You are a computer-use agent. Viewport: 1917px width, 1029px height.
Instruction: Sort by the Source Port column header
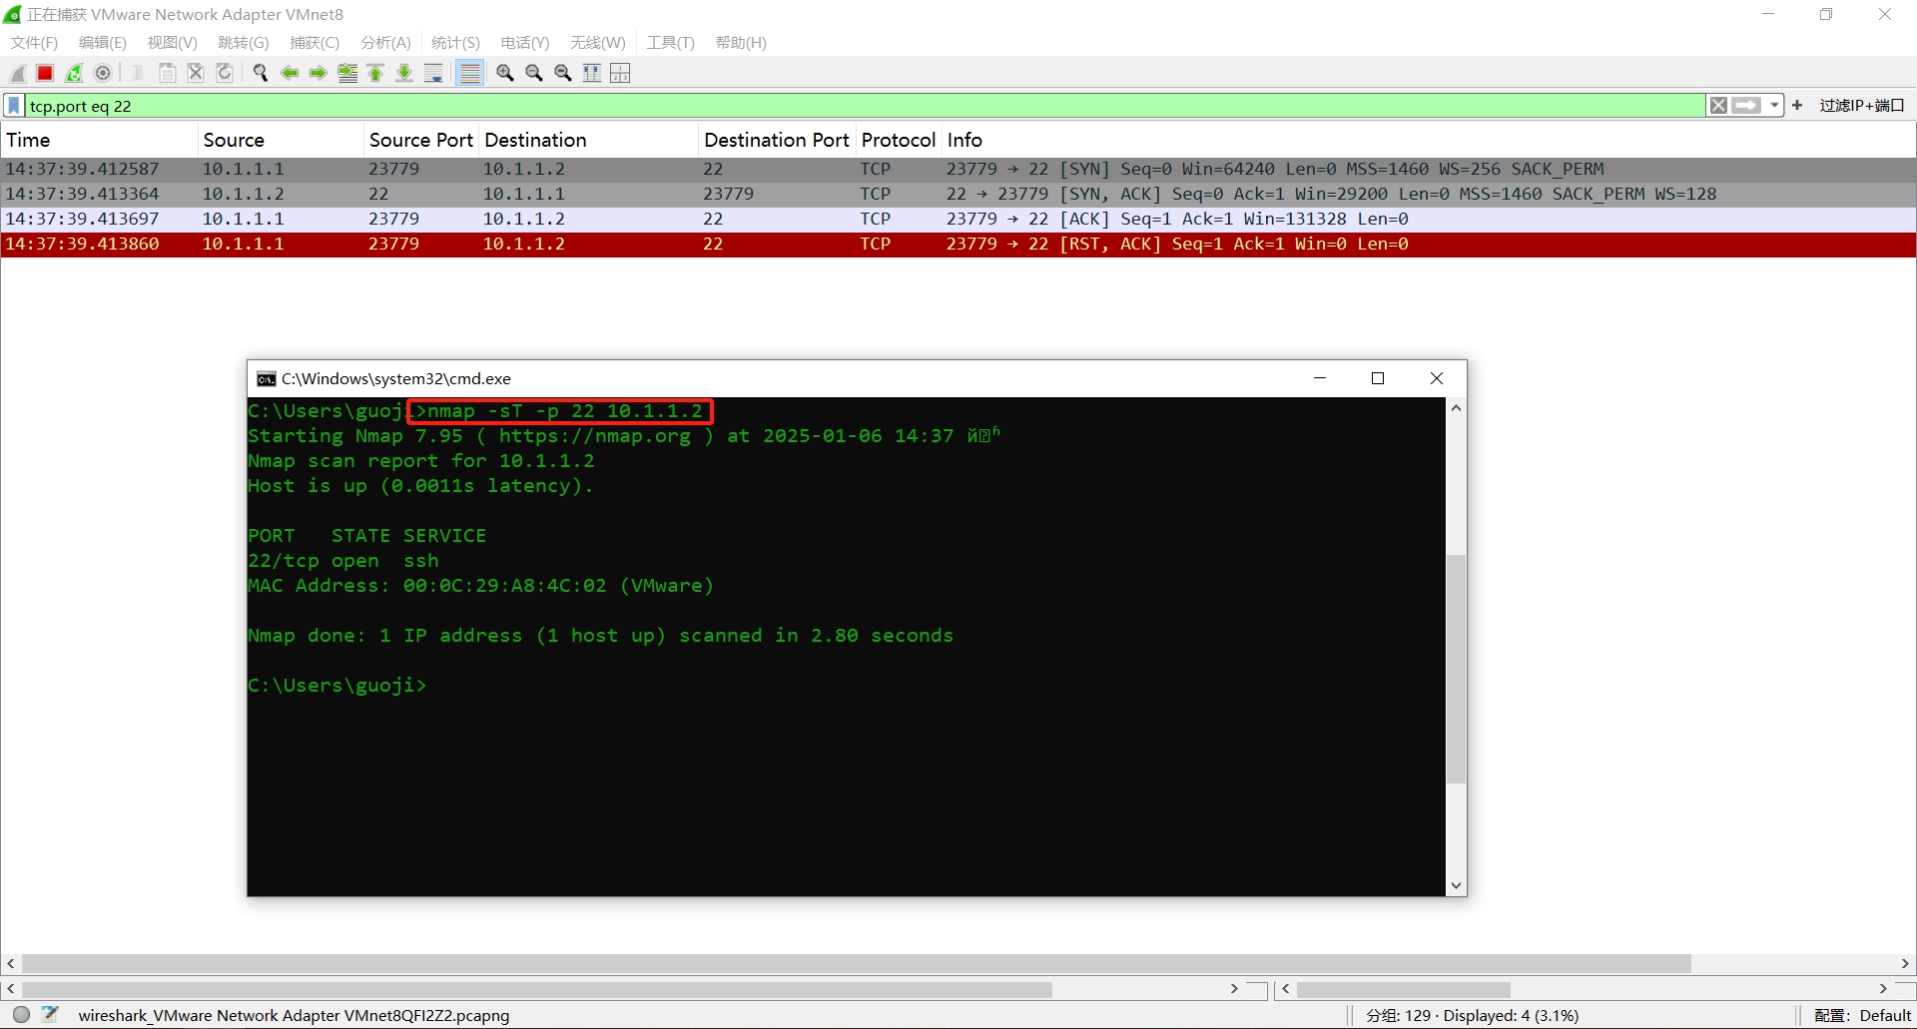tap(421, 141)
